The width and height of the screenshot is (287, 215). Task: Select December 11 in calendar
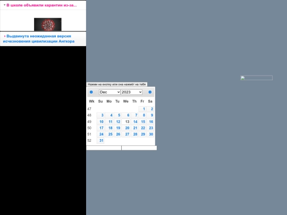click(x=109, y=122)
